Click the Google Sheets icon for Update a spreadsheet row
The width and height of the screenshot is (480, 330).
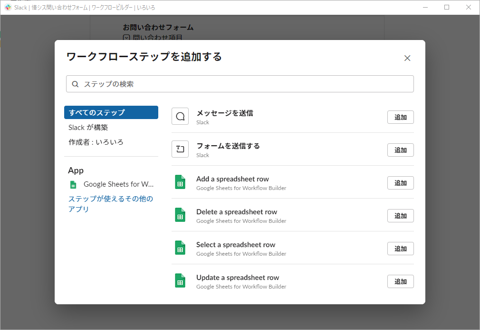(x=180, y=280)
